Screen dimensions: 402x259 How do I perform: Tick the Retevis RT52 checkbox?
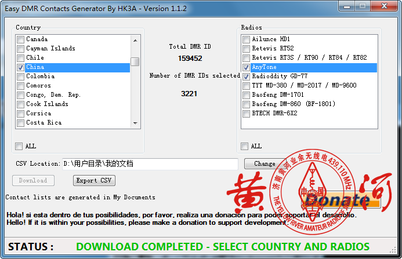[246, 49]
